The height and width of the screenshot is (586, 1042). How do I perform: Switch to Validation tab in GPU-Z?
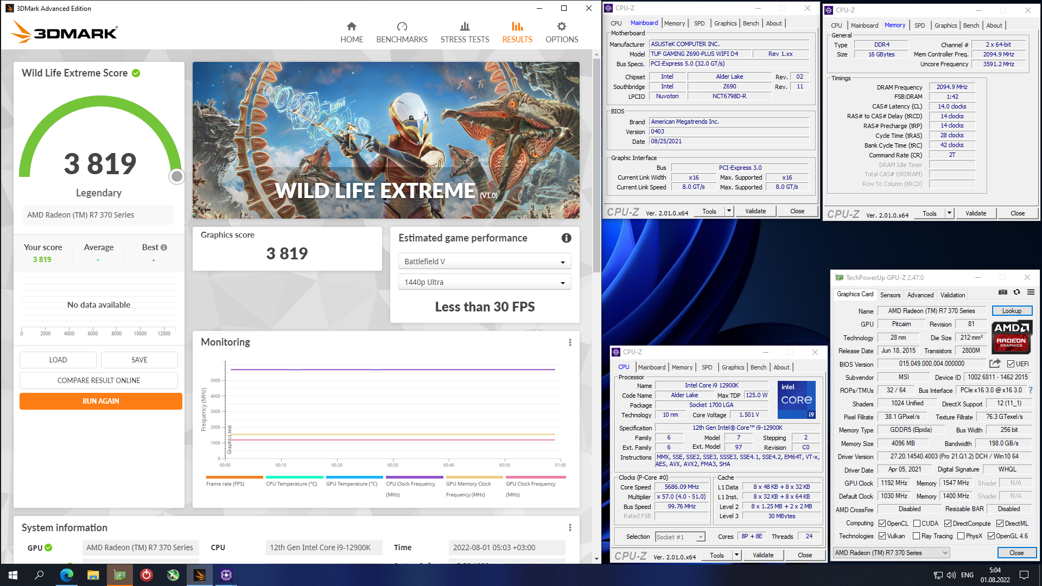[952, 295]
